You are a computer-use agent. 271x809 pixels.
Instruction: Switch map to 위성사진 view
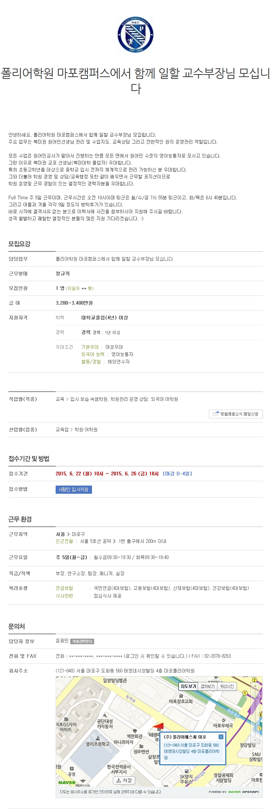pos(227,686)
